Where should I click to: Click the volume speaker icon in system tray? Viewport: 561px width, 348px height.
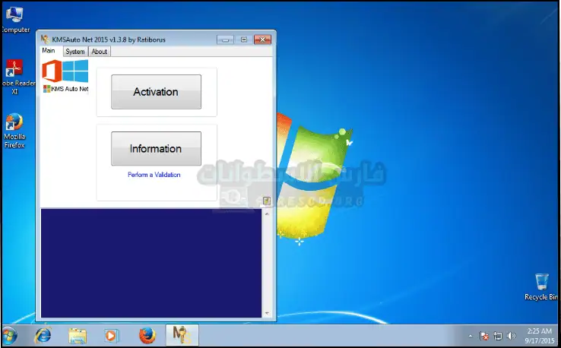pos(511,334)
